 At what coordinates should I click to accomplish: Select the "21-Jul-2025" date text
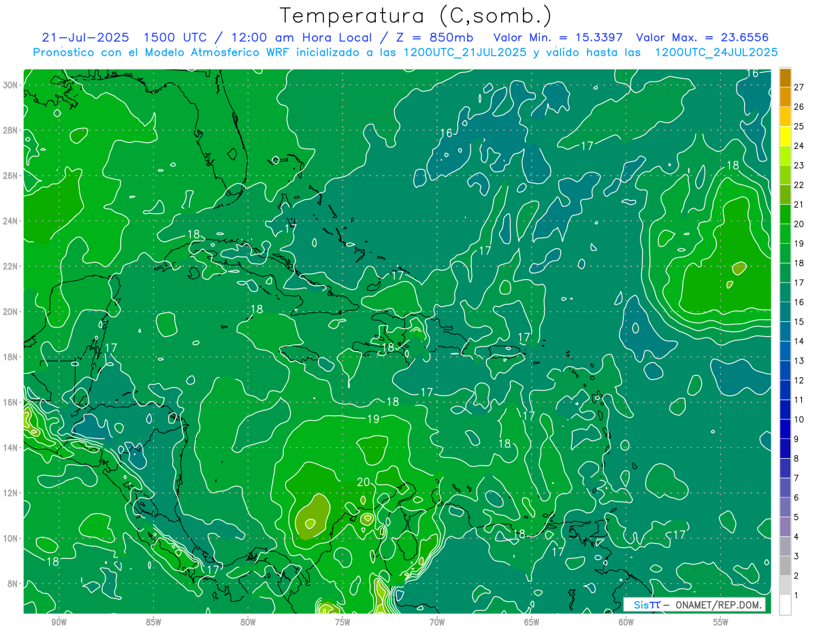(84, 37)
